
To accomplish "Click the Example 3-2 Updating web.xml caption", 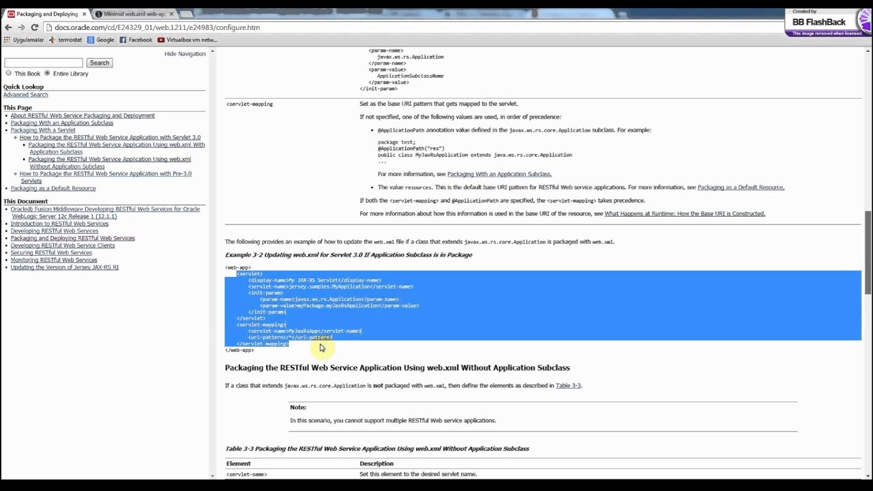I will point(349,254).
